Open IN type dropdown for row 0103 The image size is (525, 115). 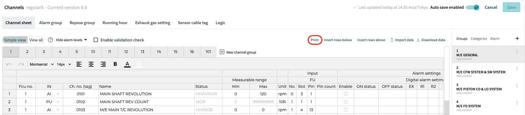pyautogui.click(x=58, y=110)
